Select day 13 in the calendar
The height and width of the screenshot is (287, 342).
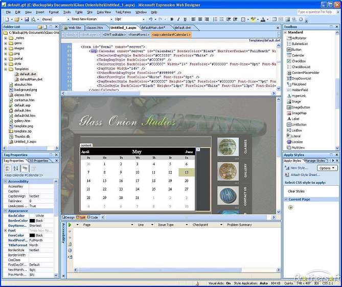tap(187, 172)
